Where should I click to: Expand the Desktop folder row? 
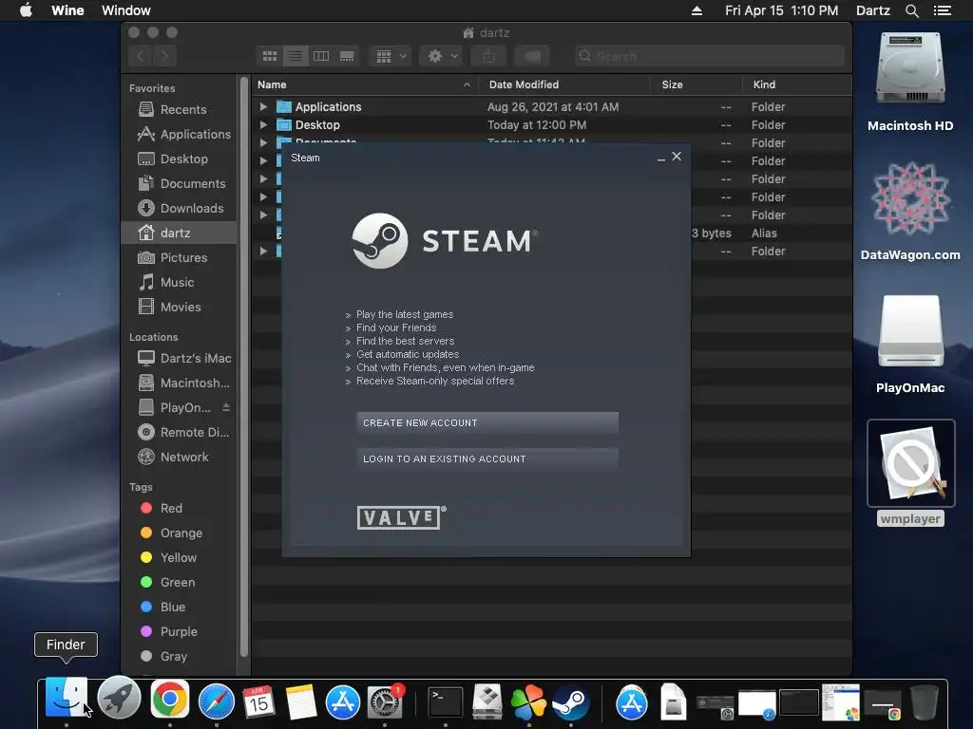(x=264, y=124)
